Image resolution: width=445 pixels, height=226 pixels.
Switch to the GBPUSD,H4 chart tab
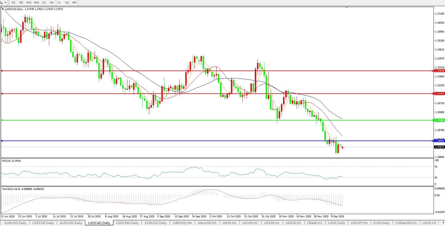(182, 223)
